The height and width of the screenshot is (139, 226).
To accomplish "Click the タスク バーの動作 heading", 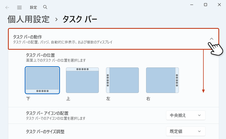I will pos(27,37).
